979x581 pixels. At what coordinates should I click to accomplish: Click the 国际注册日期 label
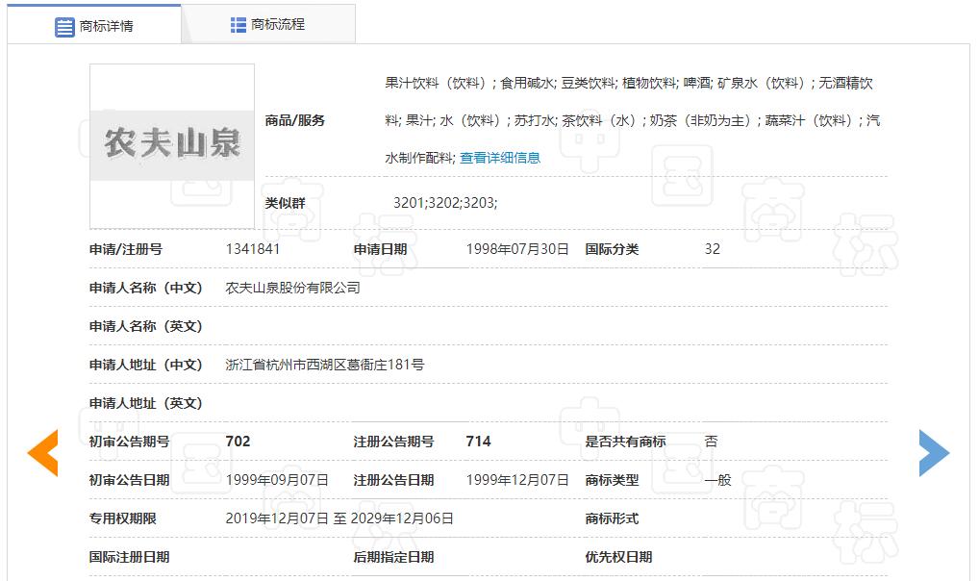tap(129, 557)
